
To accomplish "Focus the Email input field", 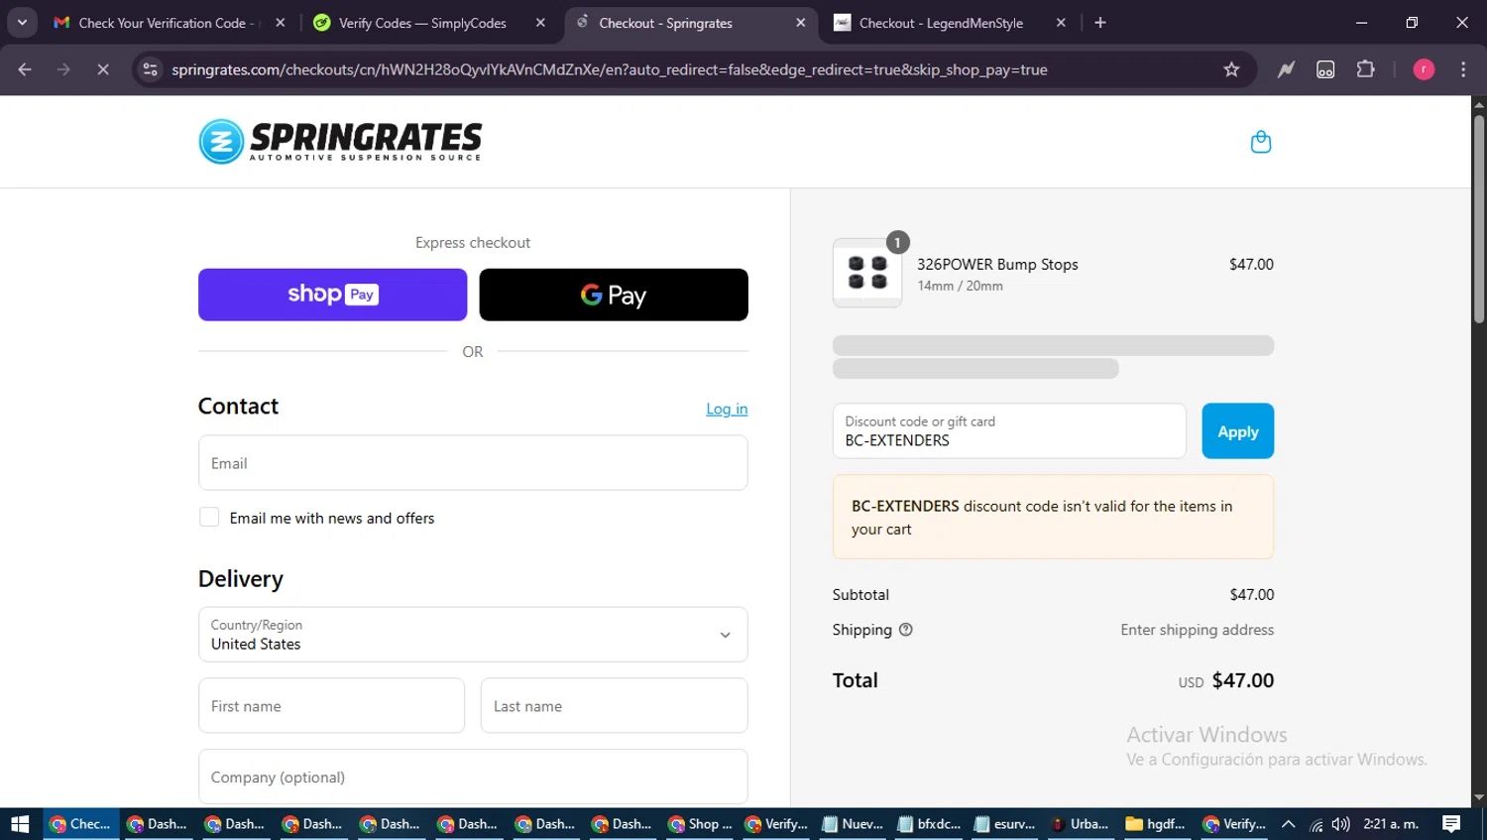I will pos(473,463).
